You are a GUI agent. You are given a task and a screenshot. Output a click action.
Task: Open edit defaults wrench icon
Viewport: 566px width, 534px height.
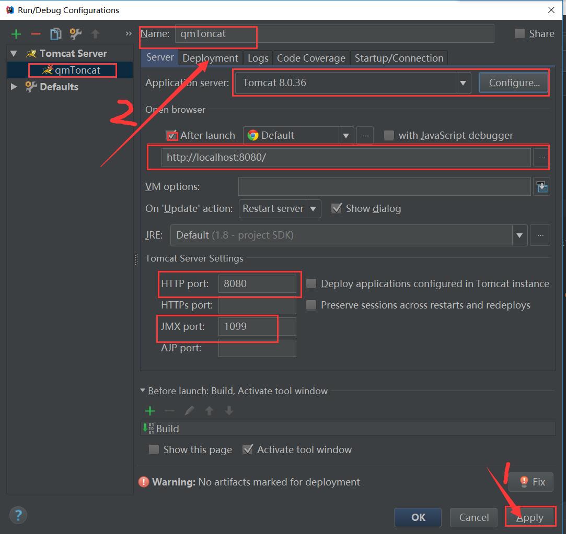pos(75,34)
